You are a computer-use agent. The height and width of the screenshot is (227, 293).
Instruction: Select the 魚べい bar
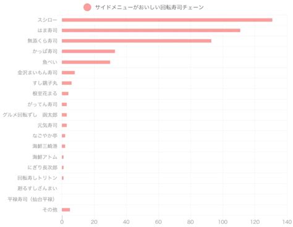point(86,62)
